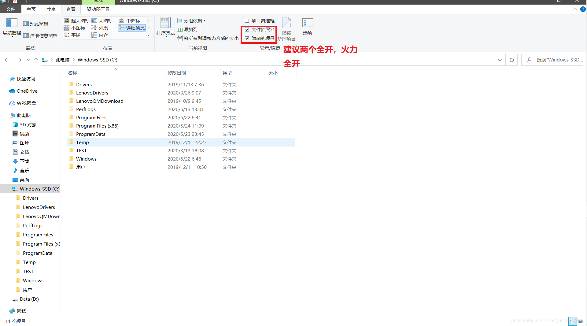587x326 pixels.
Task: Toggle the Preview pane (预览窗格)
Action: point(36,24)
